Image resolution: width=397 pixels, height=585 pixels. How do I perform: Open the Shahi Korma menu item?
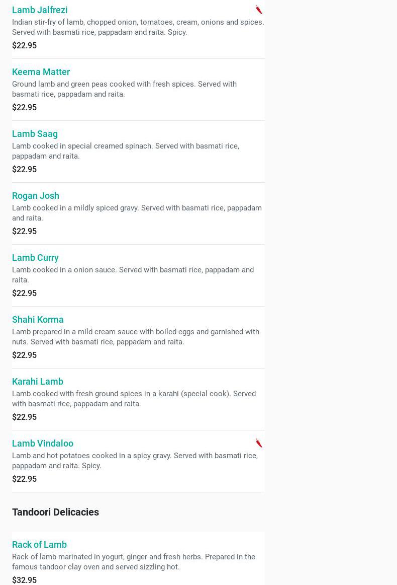coord(38,319)
